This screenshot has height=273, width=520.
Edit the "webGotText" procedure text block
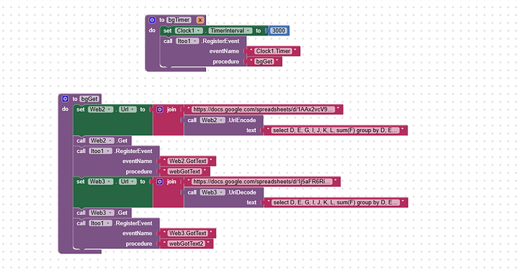pyautogui.click(x=185, y=172)
